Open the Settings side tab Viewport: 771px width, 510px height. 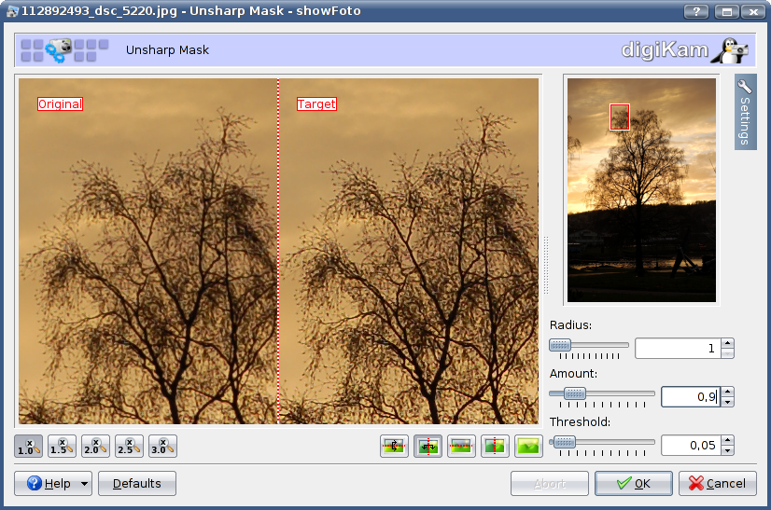[x=746, y=112]
